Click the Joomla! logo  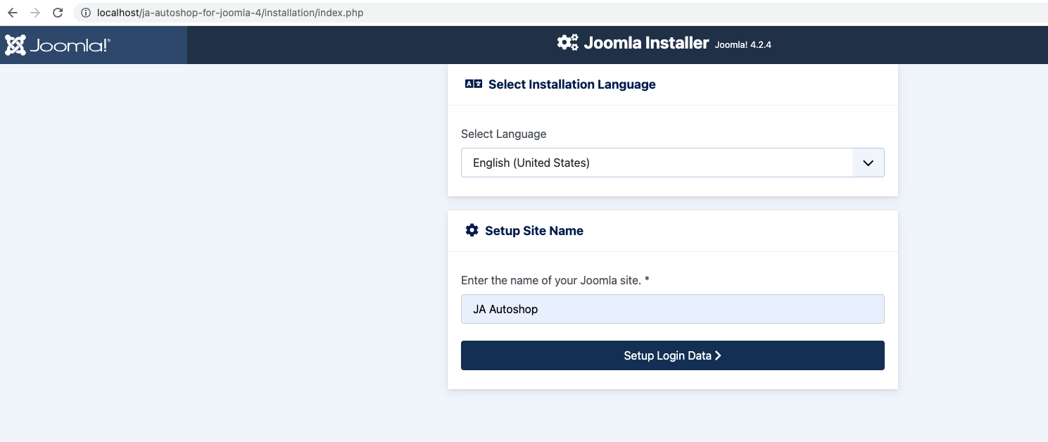pos(58,45)
